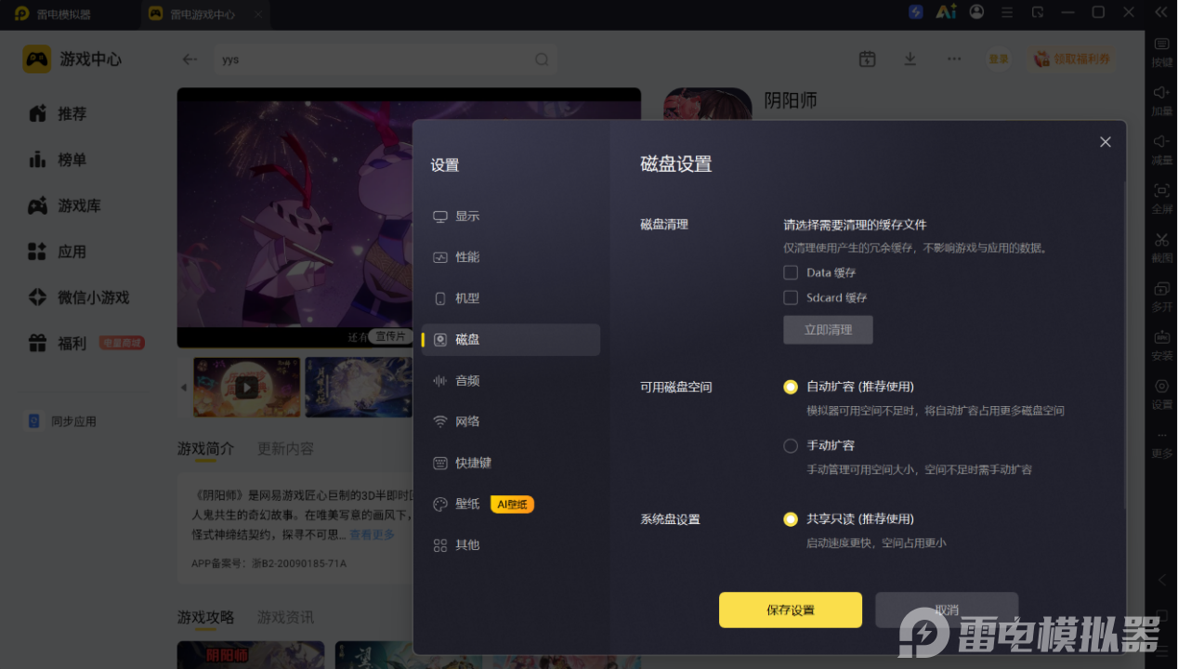This screenshot has height=669, width=1178.
Task: Go back with the left arrow
Action: 190,59
